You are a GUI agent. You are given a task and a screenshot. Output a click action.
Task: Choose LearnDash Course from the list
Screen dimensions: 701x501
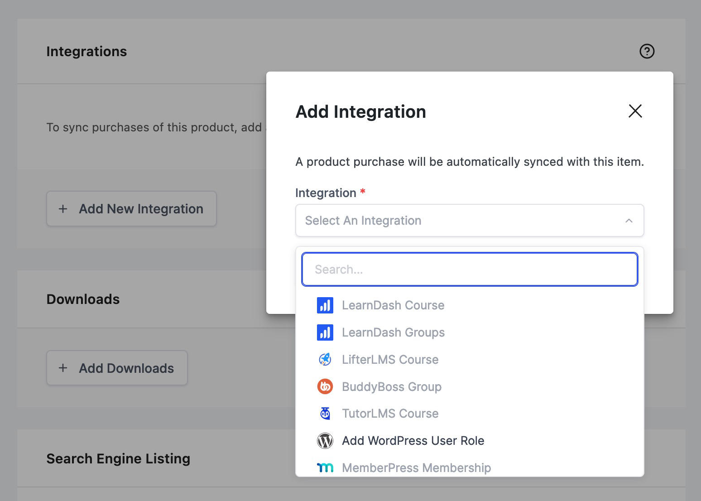pyautogui.click(x=393, y=305)
